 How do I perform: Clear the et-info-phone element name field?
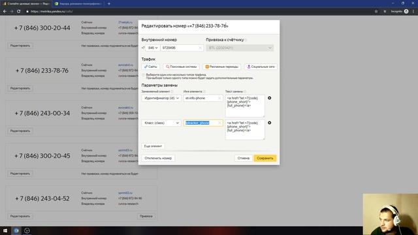219,98
